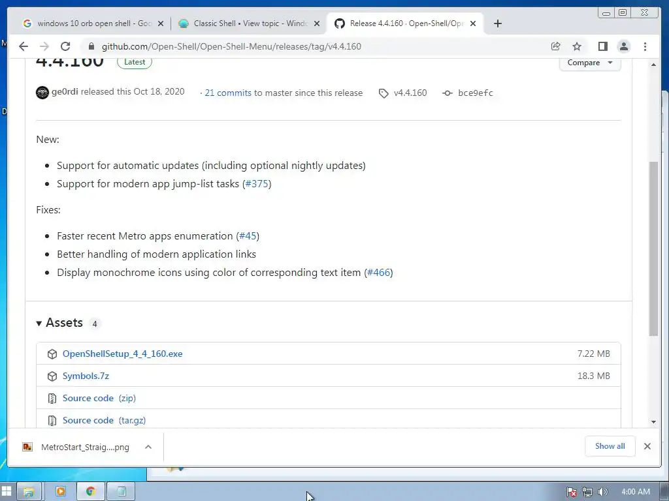
Task: Click the commit icon beside bce9efc
Action: pyautogui.click(x=447, y=93)
